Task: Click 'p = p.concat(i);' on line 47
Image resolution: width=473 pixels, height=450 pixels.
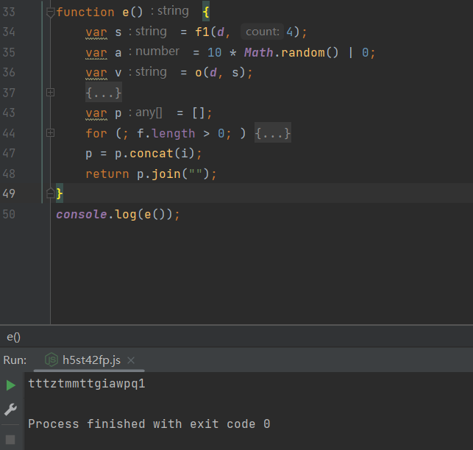Action: tap(143, 154)
